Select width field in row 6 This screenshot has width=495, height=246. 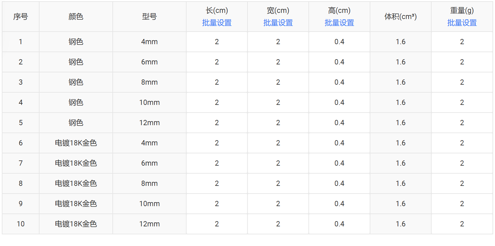coord(278,143)
